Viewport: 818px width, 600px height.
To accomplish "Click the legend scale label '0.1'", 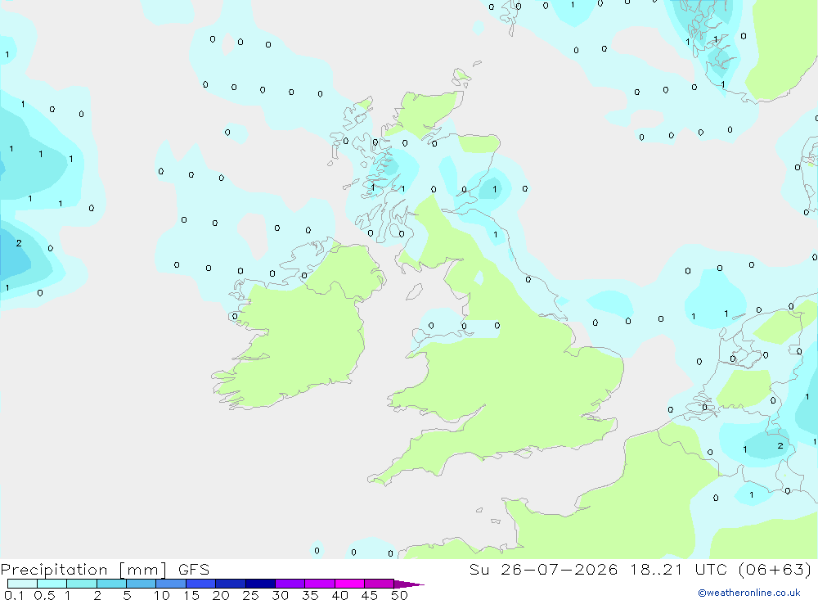I will pos(14,595).
